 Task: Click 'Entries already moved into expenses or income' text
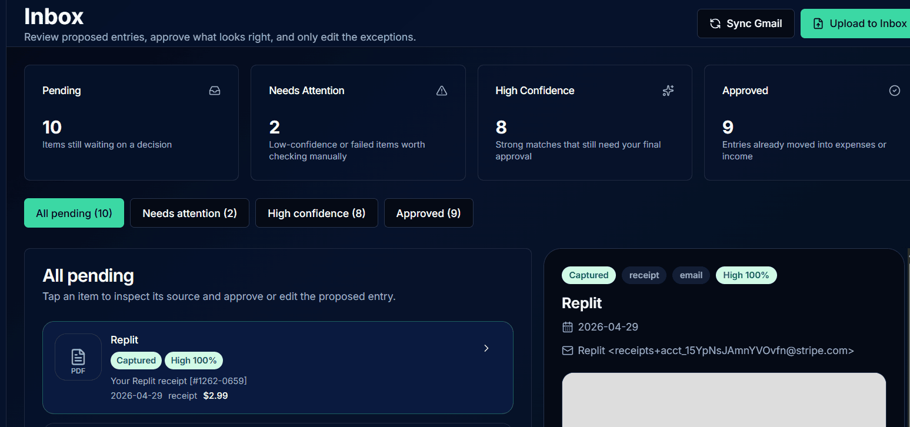pos(804,151)
